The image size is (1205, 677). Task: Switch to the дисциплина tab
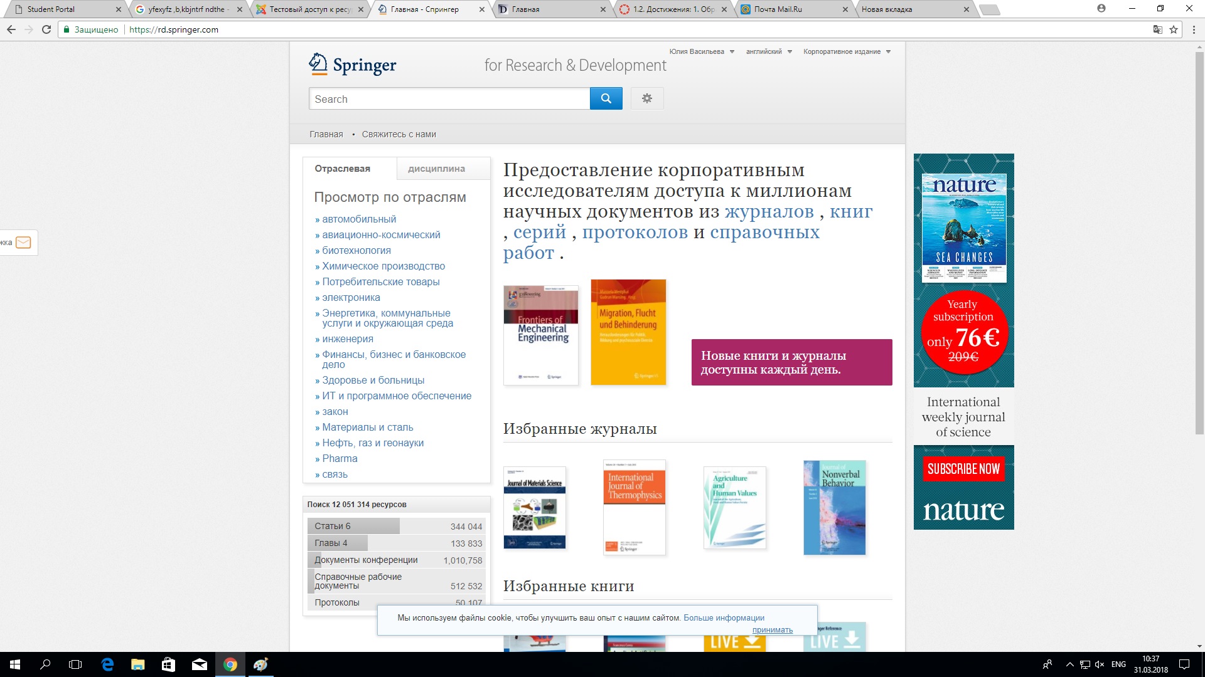pos(436,169)
